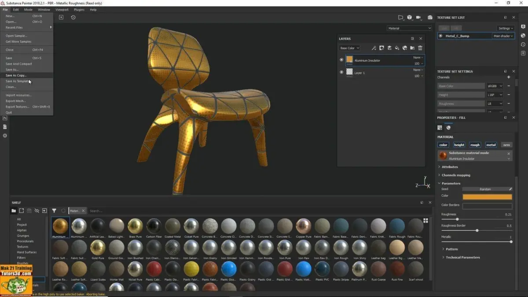Click the material sphere tab icon in Properties
528x297 pixels.
click(448, 128)
